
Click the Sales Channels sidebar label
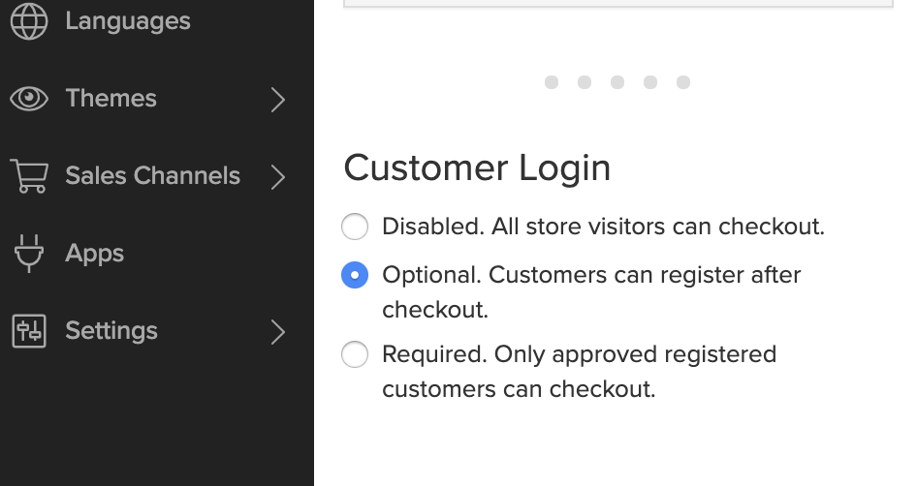coord(152,176)
